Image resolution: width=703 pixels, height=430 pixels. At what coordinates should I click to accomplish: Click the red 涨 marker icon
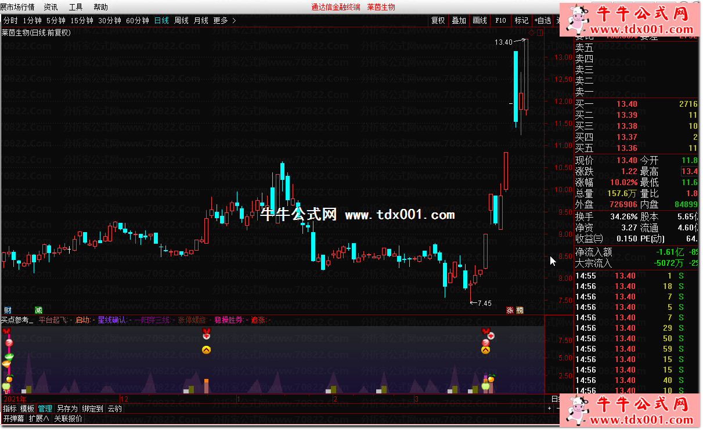click(x=510, y=310)
